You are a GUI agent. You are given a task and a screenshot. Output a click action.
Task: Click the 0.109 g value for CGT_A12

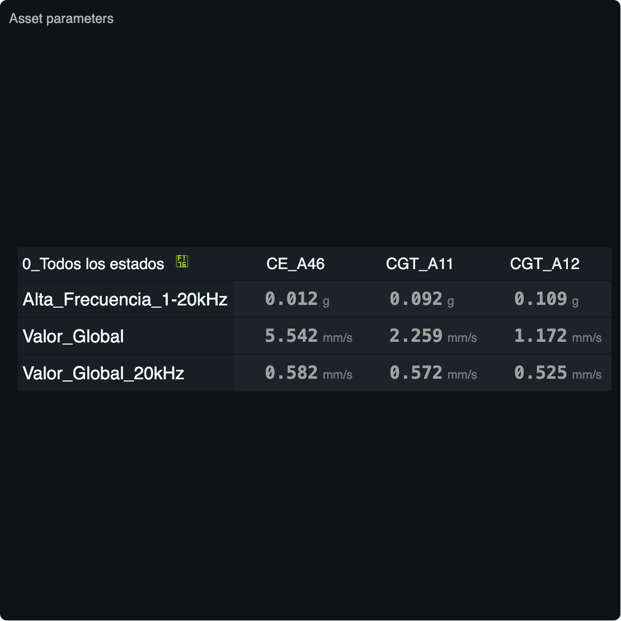pos(547,299)
